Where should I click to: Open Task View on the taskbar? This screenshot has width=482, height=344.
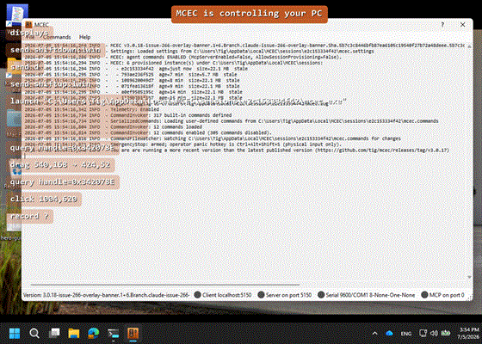pyautogui.click(x=54, y=334)
